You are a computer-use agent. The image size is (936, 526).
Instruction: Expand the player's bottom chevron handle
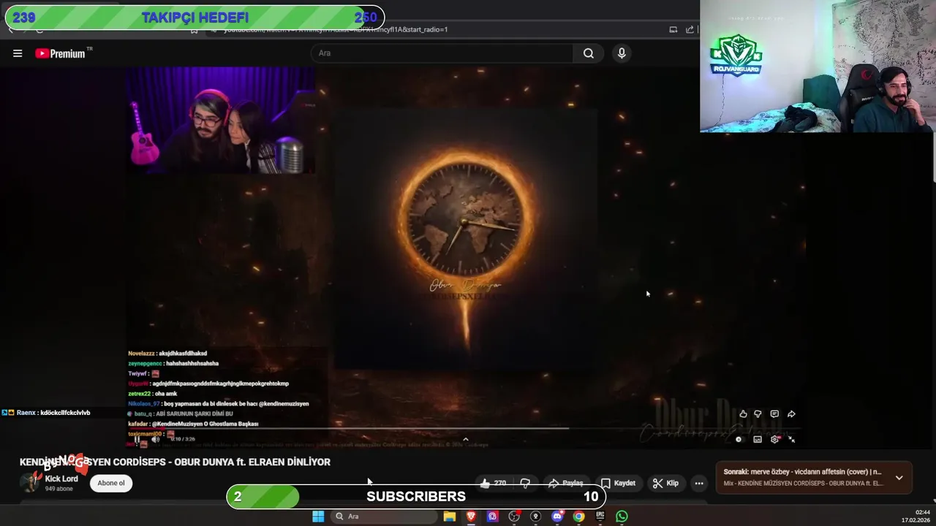[x=466, y=440]
